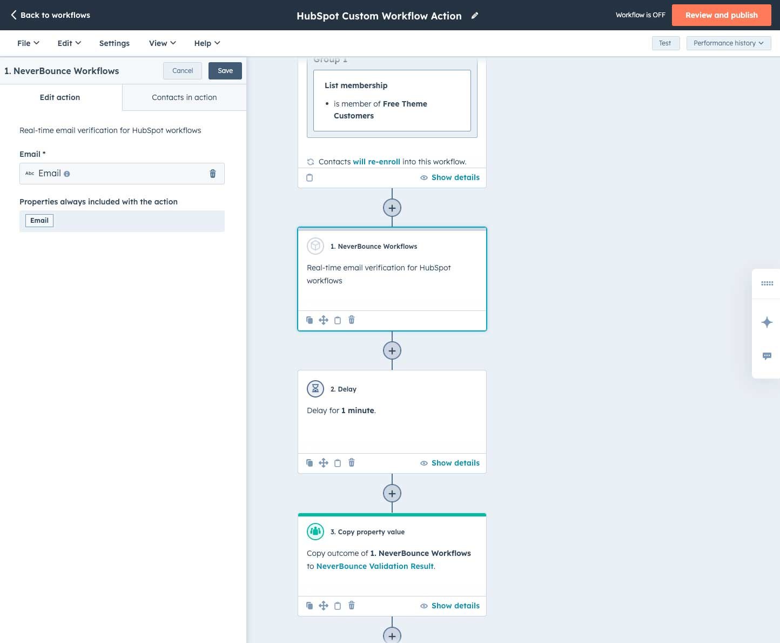Click the '1. NeverBounce Workflows' card title
780x643 pixels.
point(374,246)
